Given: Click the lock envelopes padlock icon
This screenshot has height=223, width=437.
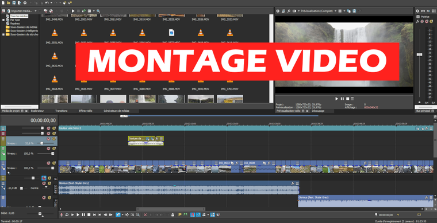Looking at the screenshot, I should coord(173,214).
